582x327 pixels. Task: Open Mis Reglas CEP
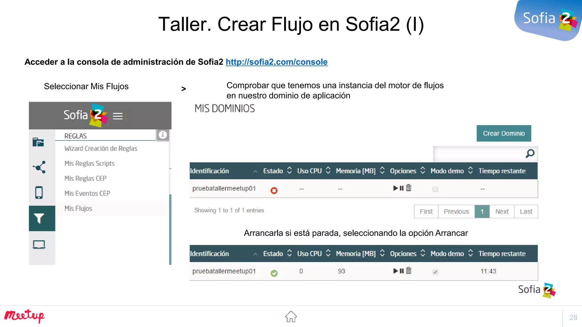tap(85, 179)
